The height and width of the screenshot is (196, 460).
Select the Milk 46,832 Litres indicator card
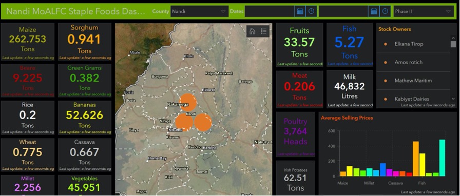[x=350, y=89]
